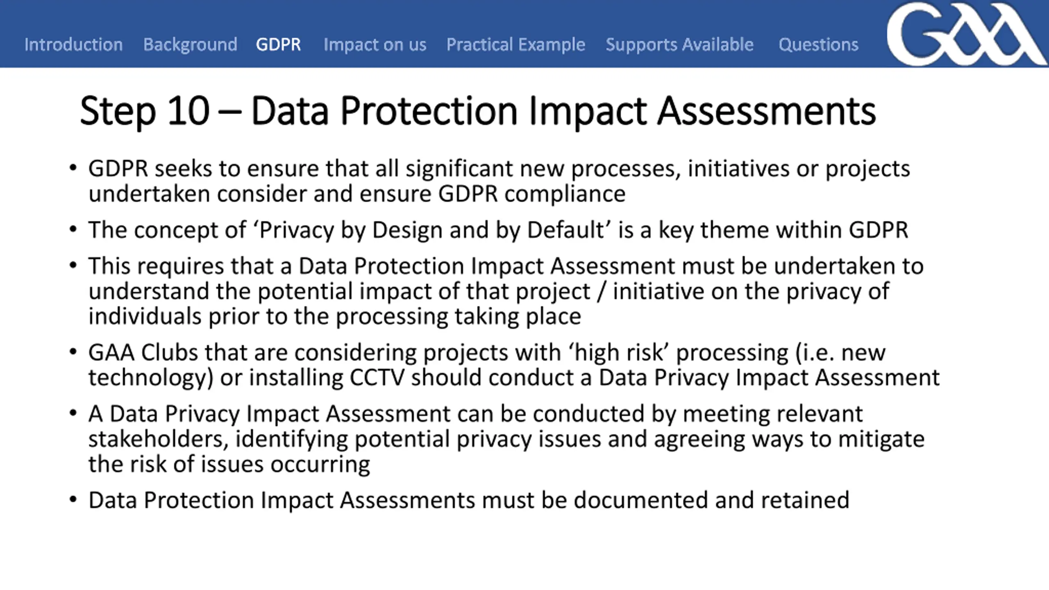Click the line 'the risk of issues occurring'

(x=229, y=464)
